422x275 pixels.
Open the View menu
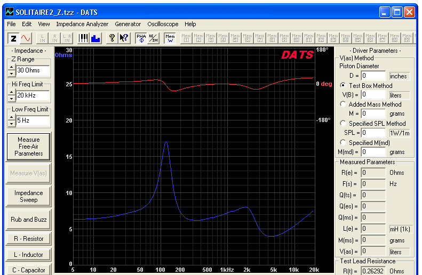pyautogui.click(x=44, y=24)
